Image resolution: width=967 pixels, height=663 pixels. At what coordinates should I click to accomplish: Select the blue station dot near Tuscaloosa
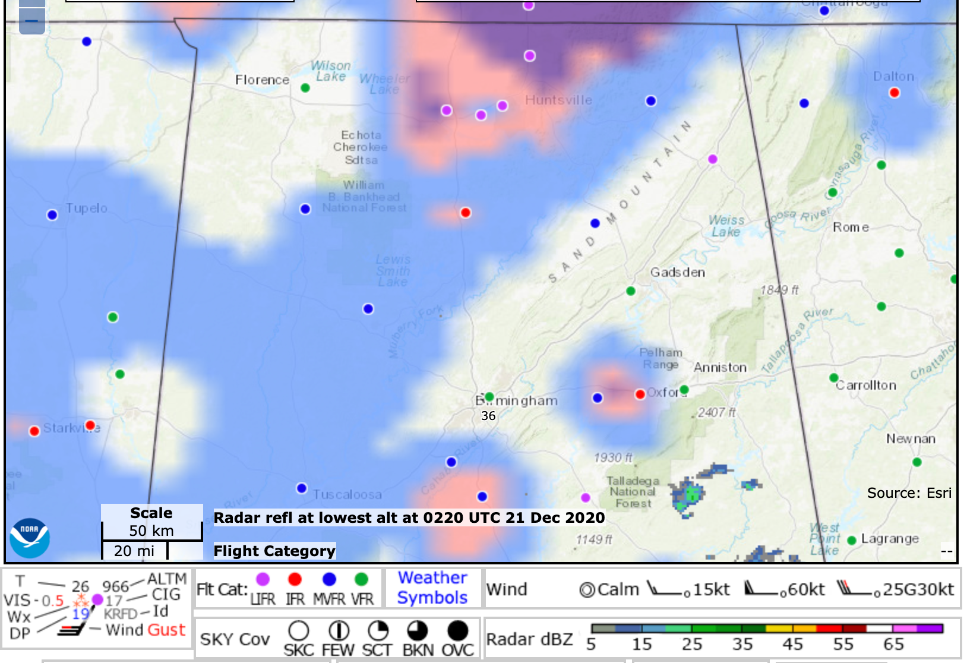coord(302,488)
